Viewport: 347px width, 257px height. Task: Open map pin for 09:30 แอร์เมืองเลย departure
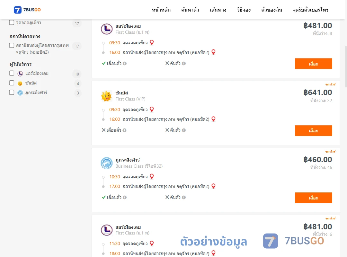152,42
